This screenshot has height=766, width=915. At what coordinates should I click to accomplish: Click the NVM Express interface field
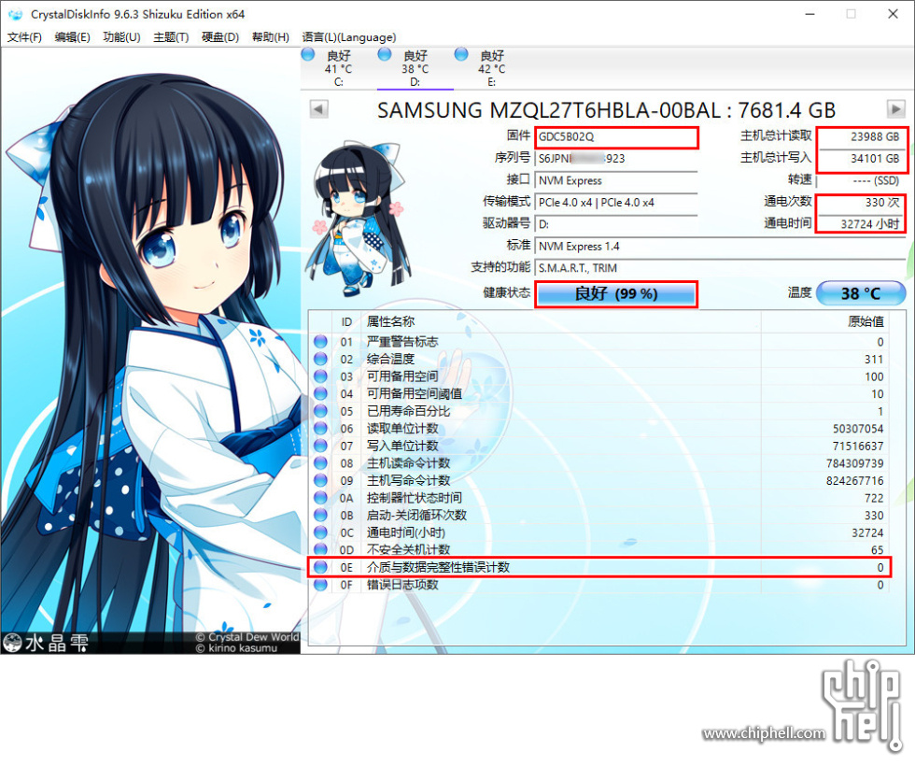click(616, 181)
